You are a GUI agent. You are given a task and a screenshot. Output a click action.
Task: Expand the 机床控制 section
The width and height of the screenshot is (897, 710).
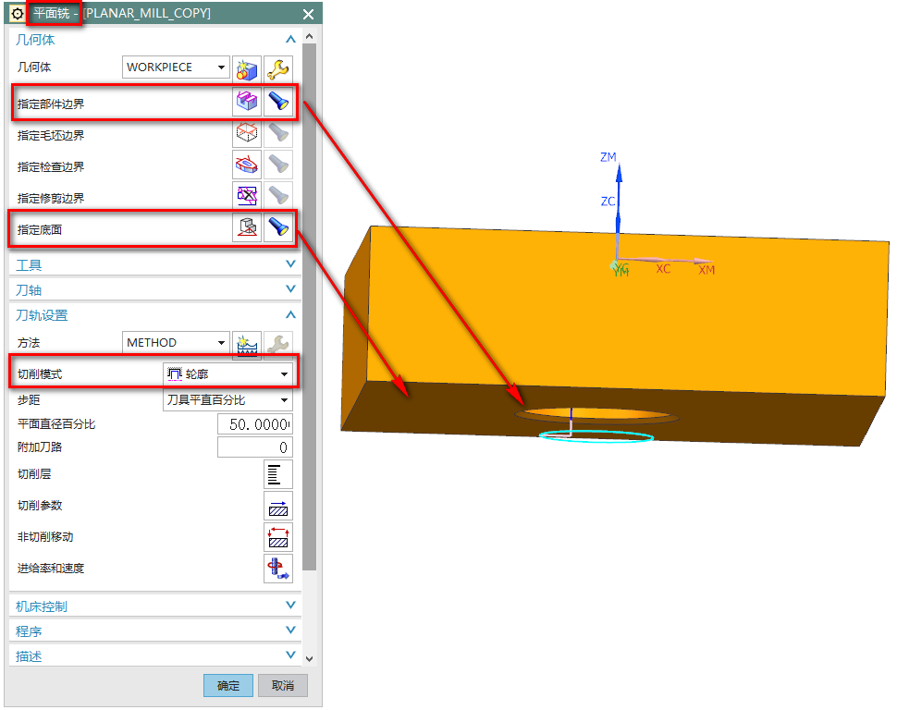point(155,606)
